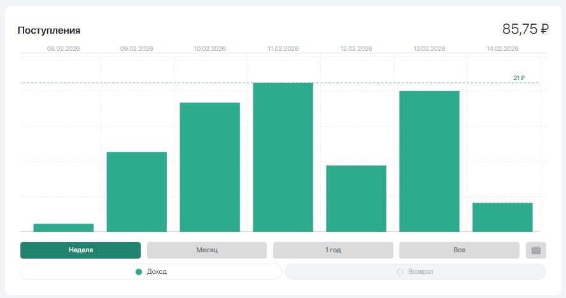Switch to the Все period tab
The width and height of the screenshot is (566, 298).
click(x=459, y=250)
